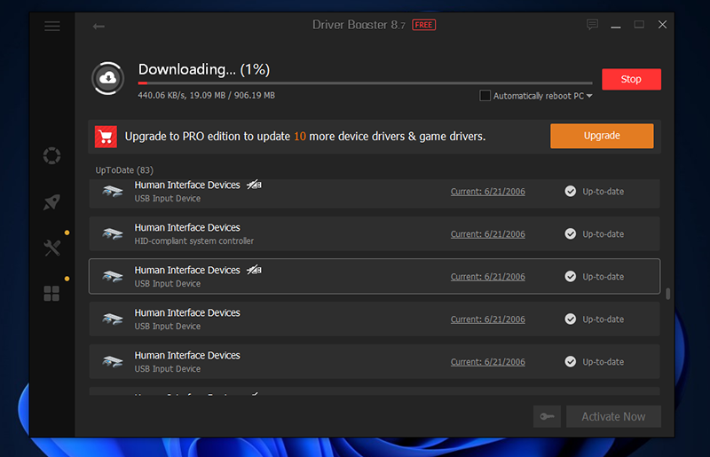The height and width of the screenshot is (457, 710).
Task: Open the lifebuoy Rescue Center in sidebar
Action: tap(52, 156)
